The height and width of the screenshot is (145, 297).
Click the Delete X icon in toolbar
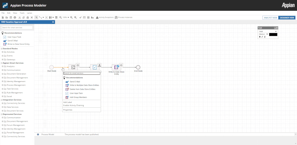coord(32,17)
